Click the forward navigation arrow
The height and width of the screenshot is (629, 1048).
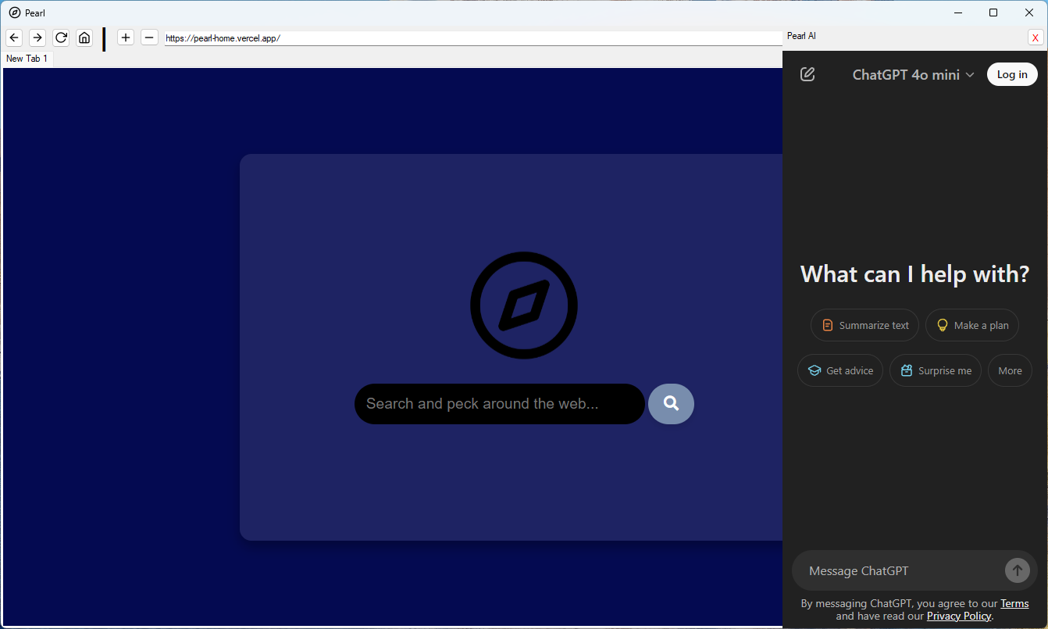point(37,37)
